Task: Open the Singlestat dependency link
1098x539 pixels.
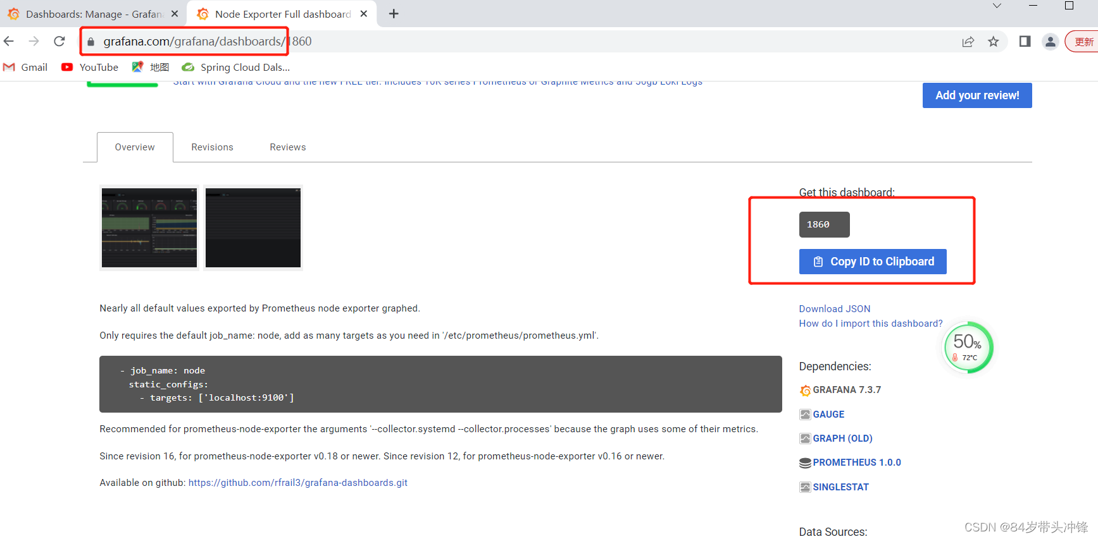Action: click(x=840, y=487)
